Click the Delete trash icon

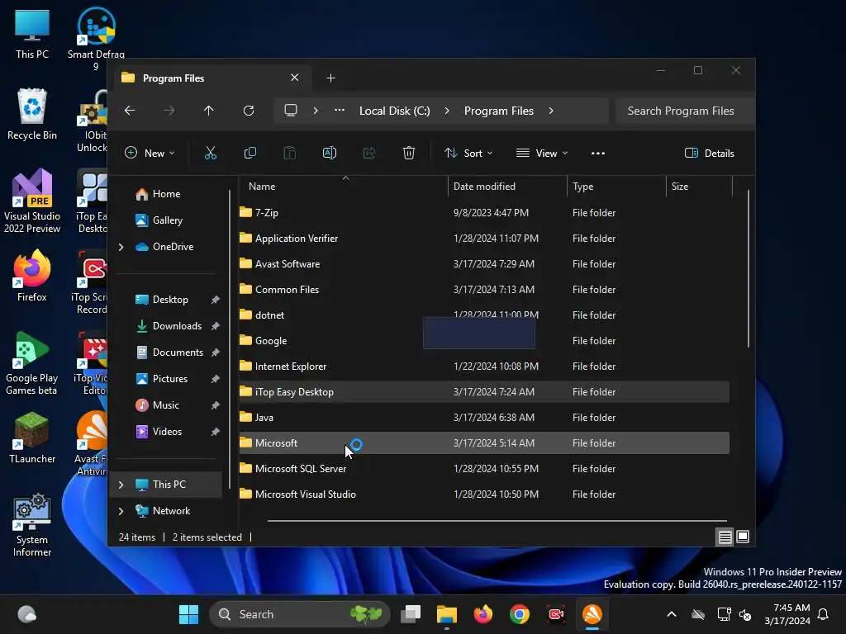[408, 153]
